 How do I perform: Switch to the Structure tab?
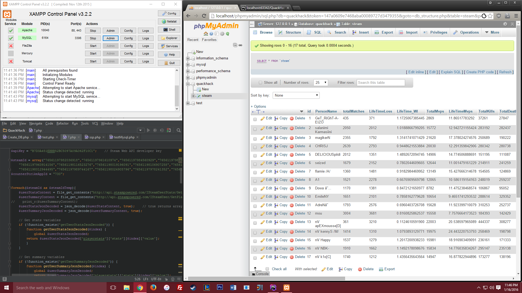pyautogui.click(x=290, y=32)
